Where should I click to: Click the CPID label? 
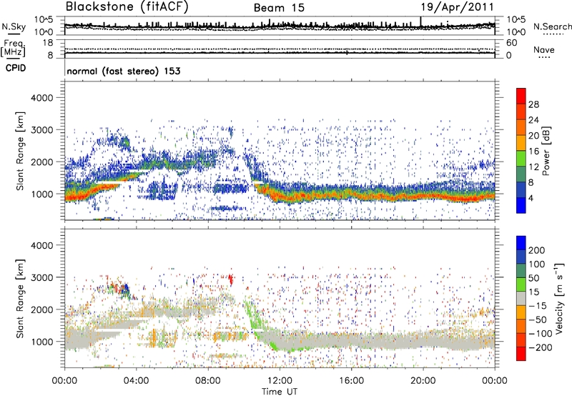[x=16, y=68]
